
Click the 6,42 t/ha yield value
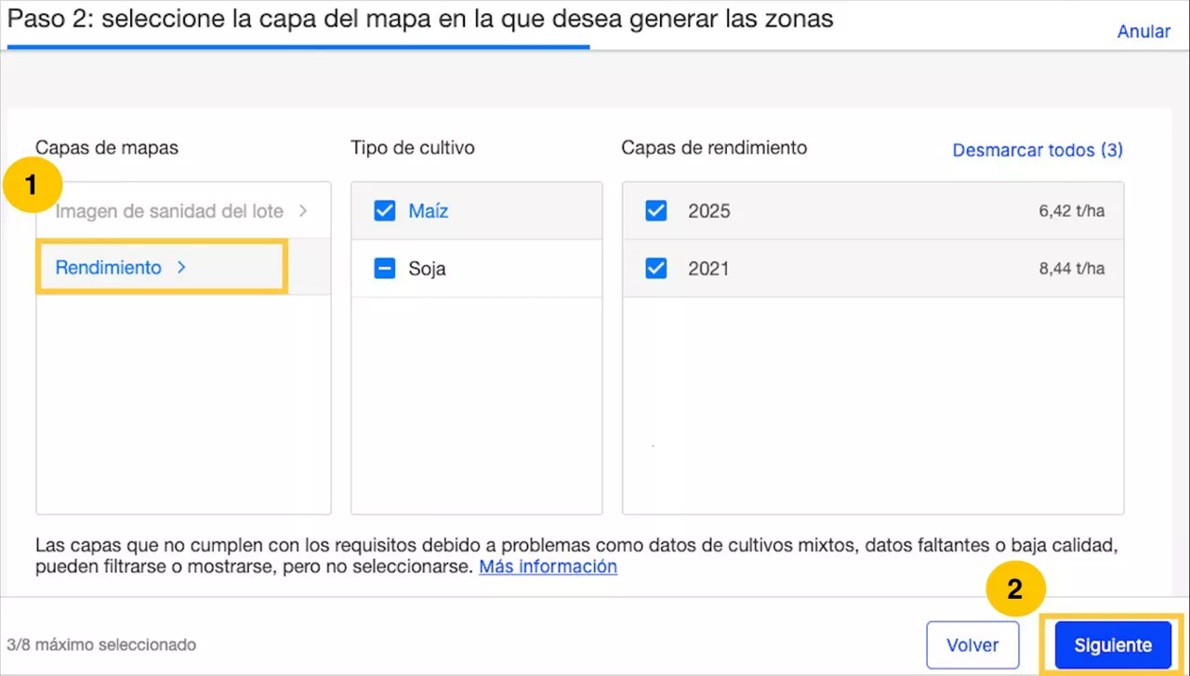click(x=1071, y=211)
